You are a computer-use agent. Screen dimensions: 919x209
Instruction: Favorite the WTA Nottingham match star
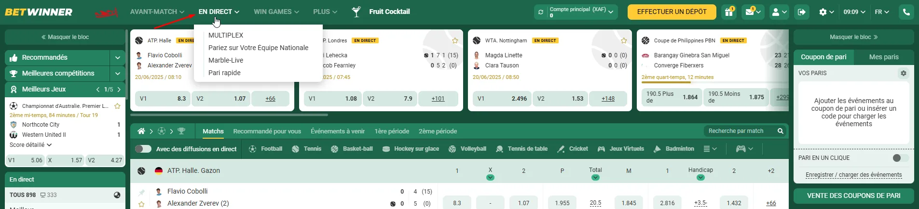coord(624,40)
